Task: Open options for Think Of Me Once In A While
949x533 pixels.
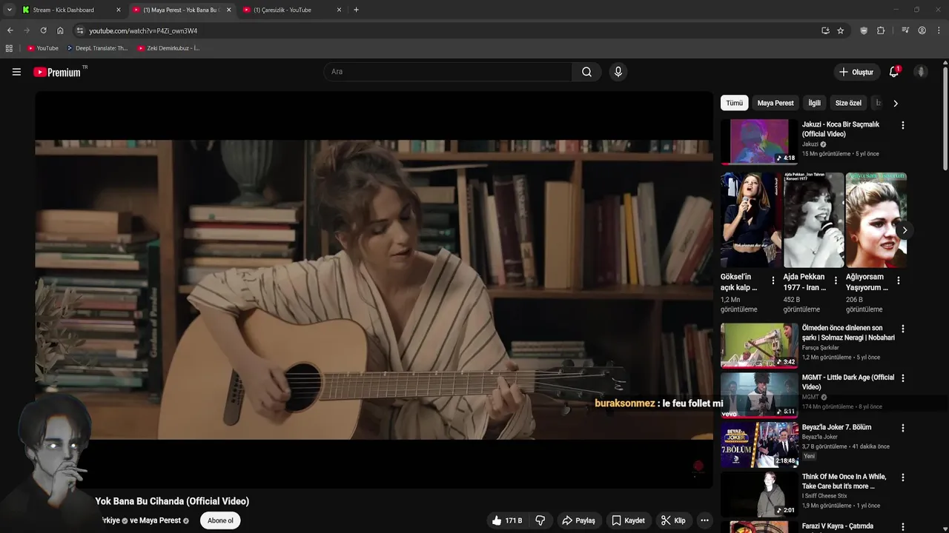Action: pos(902,477)
